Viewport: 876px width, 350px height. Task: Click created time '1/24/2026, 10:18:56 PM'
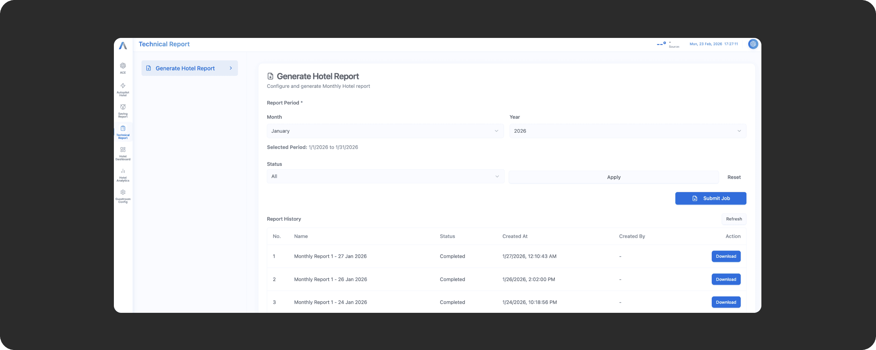(530, 302)
